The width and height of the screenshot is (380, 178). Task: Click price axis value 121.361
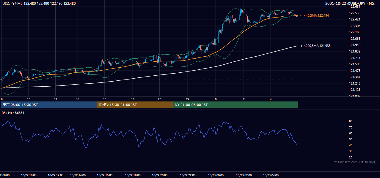(354, 77)
